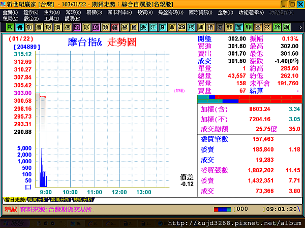305x228 pixels.
Task: Click the cyan 9 toolbar button
Action: click(x=163, y=27)
